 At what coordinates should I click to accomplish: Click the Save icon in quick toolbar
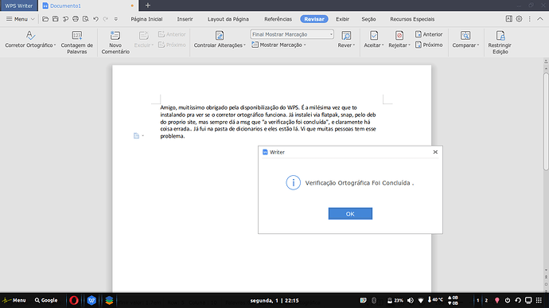coord(56,19)
